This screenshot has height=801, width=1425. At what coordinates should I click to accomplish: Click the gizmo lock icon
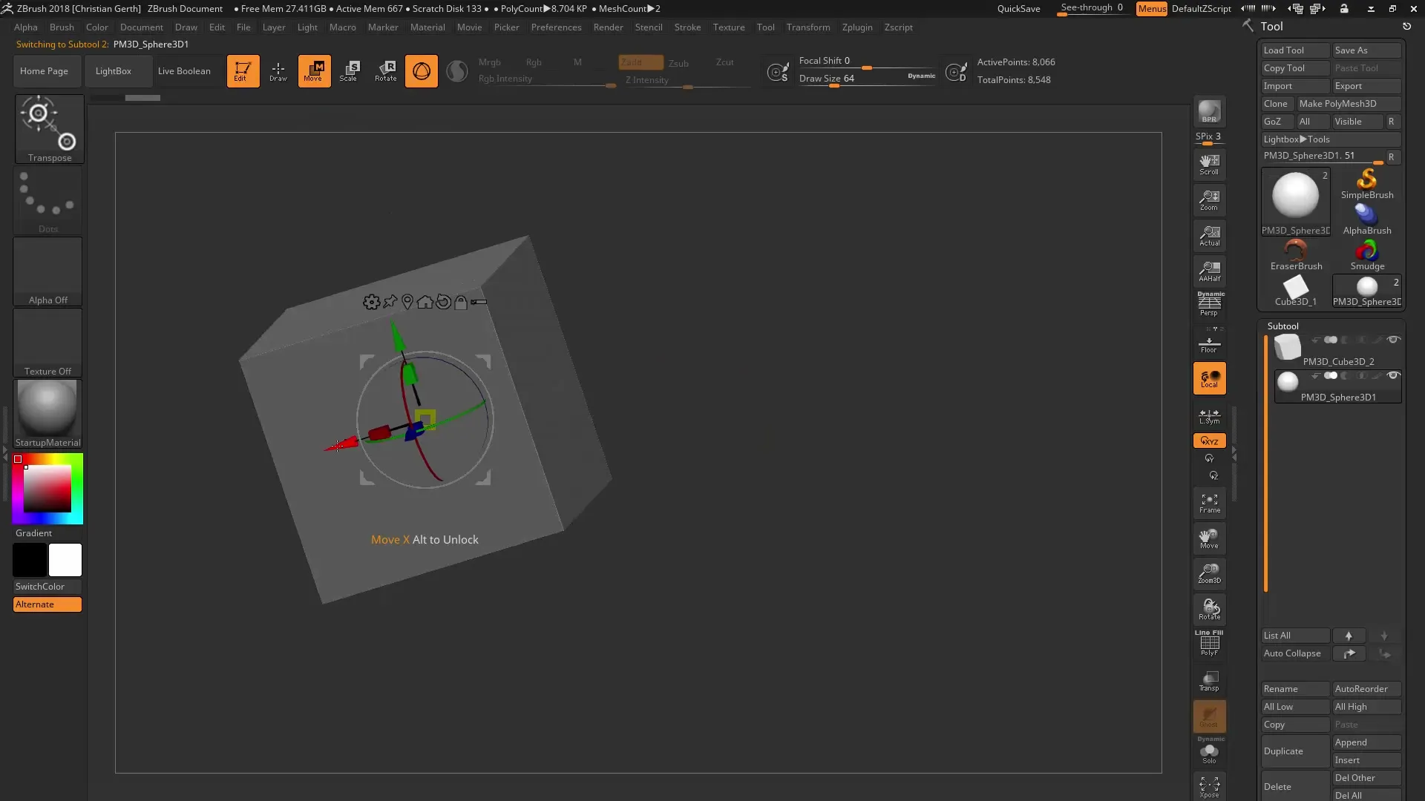[461, 302]
